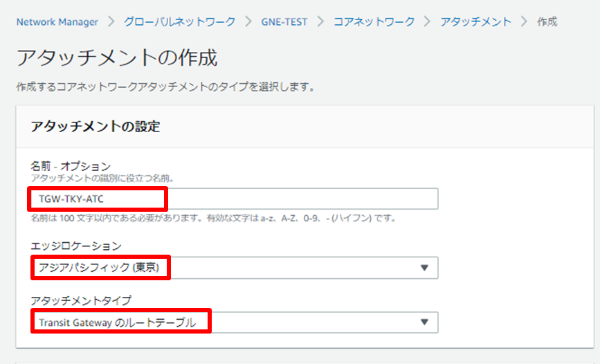Click the アタッチメントの識別に役立つ名前 hint
600x364 pixels.
coord(102,178)
